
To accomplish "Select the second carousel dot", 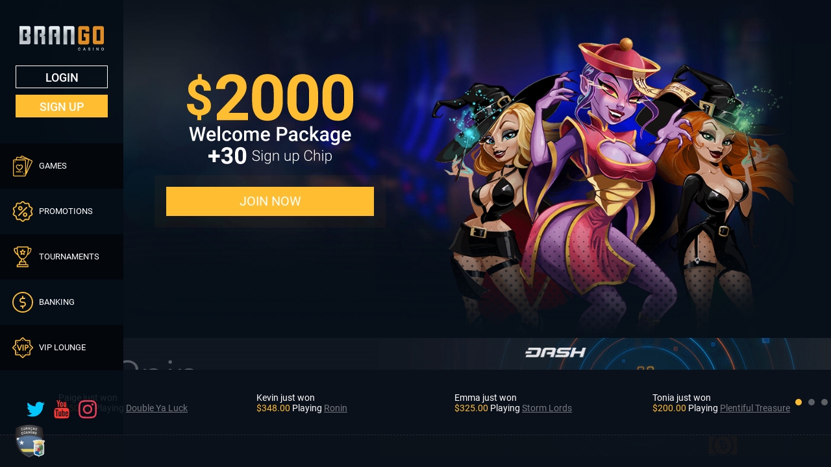I will pos(812,402).
